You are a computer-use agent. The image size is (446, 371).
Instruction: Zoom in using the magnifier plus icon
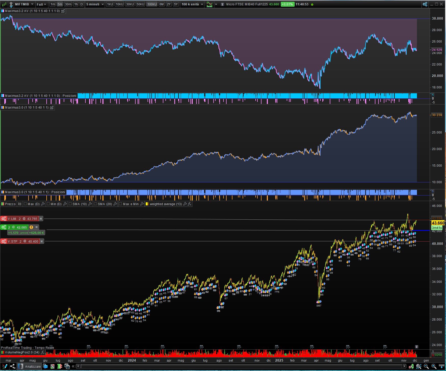coord(434,366)
